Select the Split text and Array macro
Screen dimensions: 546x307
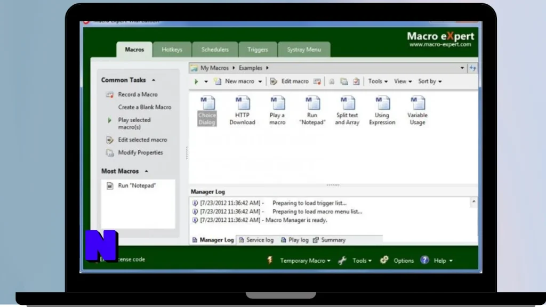[x=347, y=111]
